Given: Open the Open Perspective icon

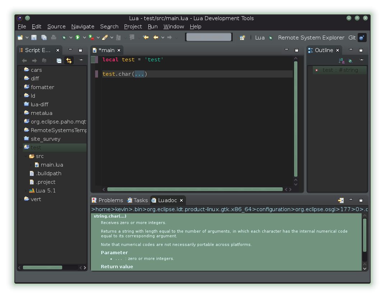Looking at the screenshot, I should tap(242, 38).
